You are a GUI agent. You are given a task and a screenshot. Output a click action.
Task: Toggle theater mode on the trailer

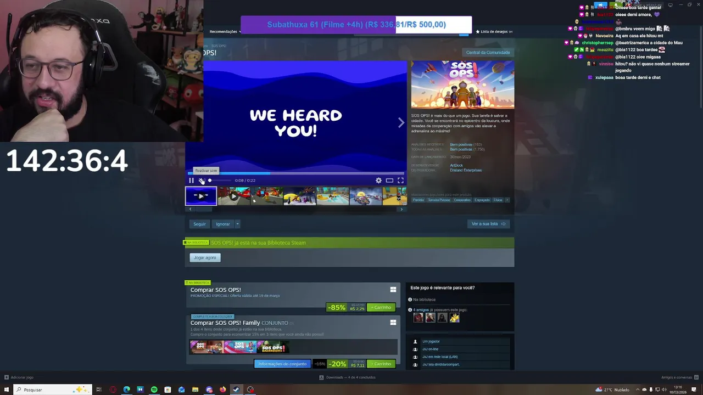[x=389, y=180]
